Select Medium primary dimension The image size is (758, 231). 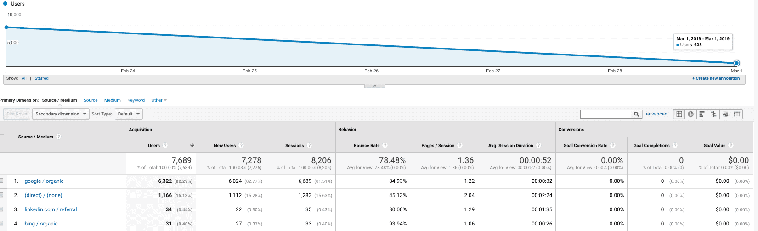tap(113, 100)
